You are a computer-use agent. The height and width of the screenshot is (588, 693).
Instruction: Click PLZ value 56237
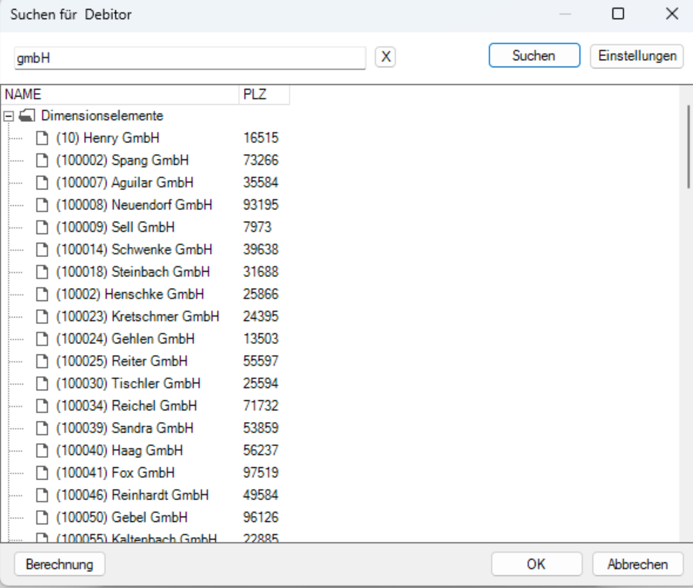261,451
